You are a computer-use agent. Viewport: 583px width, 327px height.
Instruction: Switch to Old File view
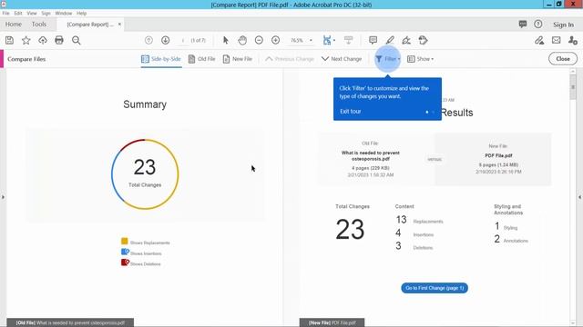[202, 59]
